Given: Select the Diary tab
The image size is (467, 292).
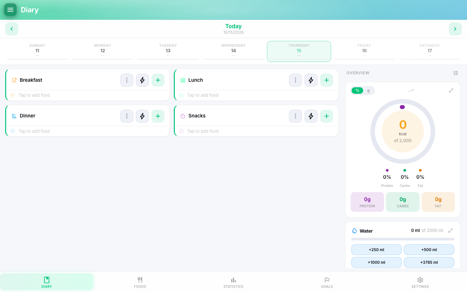Looking at the screenshot, I should (x=47, y=282).
